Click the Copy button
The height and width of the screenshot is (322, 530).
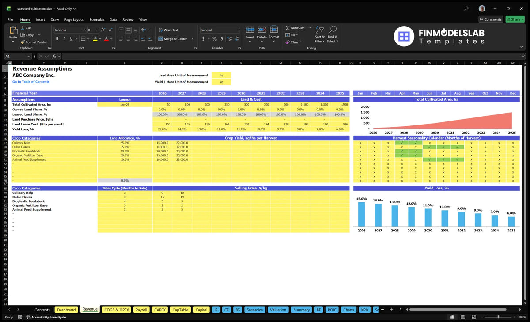pos(27,35)
